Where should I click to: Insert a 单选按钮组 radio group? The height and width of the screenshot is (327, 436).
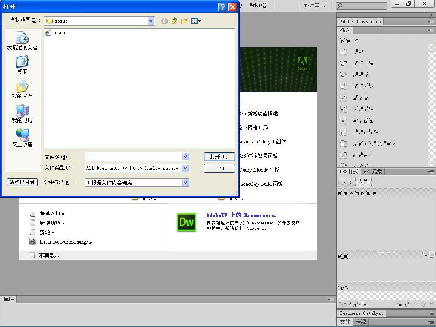point(359,132)
